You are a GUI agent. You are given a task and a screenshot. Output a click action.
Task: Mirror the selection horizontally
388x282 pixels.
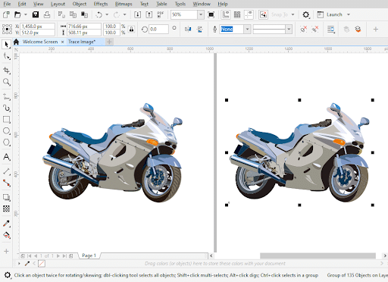(x=188, y=30)
